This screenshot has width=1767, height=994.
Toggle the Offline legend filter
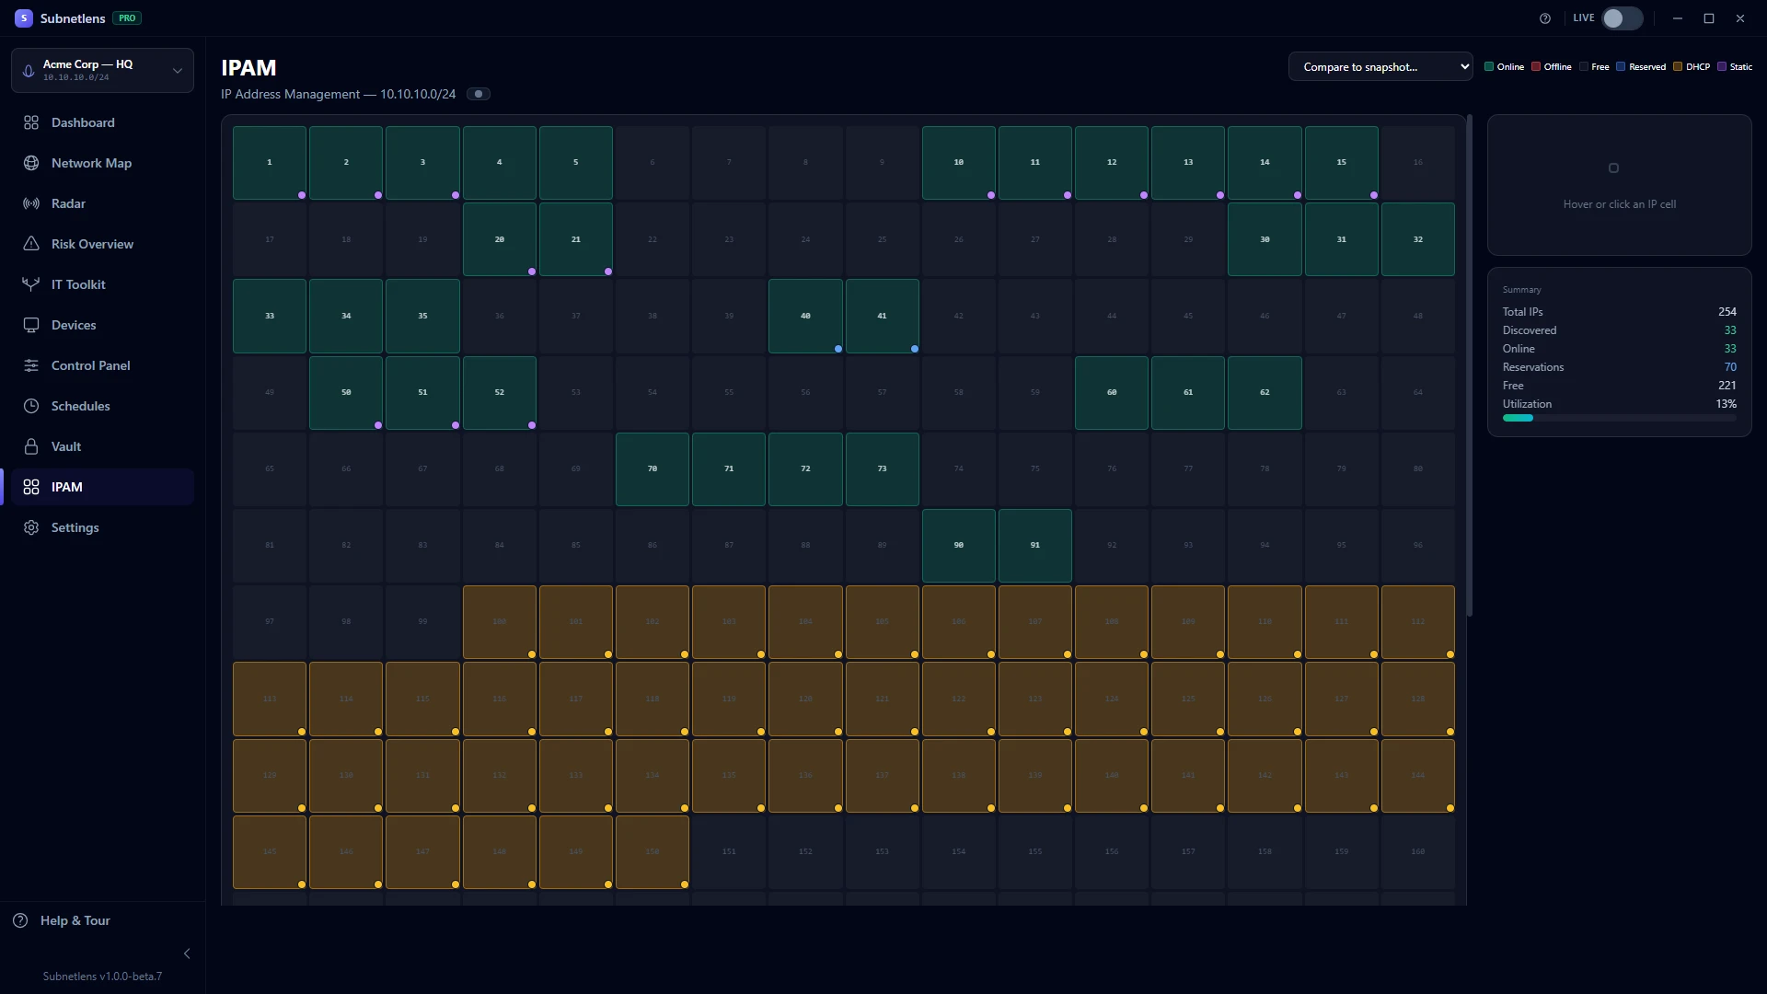coord(1552,66)
